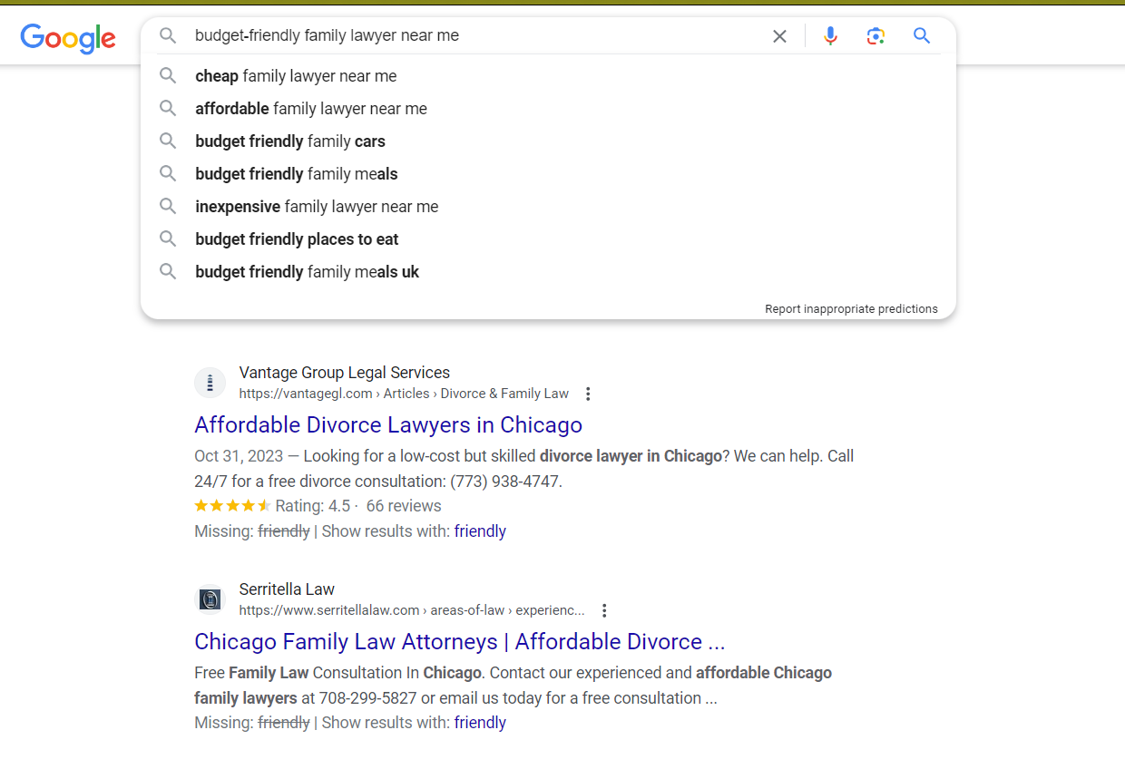Click the blue search magnifier button

tap(922, 35)
